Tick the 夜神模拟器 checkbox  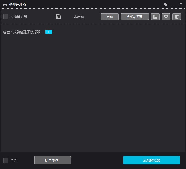(6, 17)
